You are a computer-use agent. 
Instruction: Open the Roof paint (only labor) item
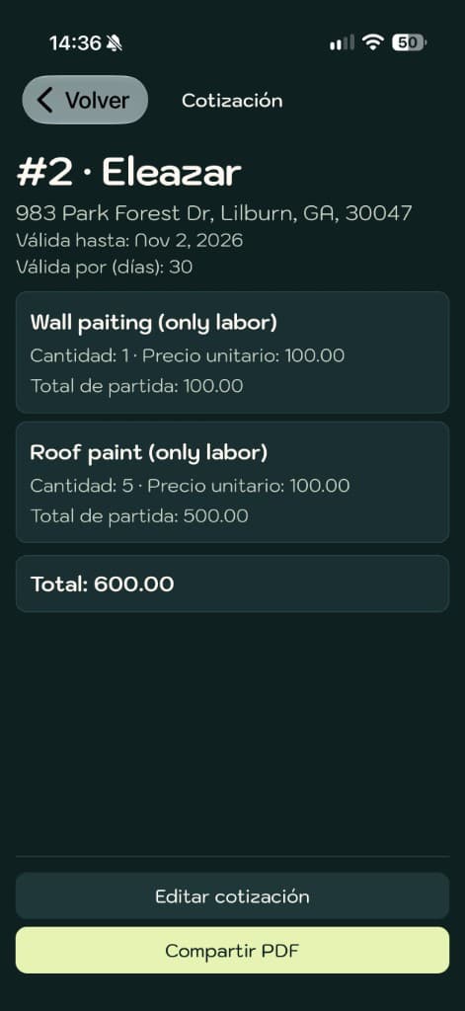coord(232,482)
